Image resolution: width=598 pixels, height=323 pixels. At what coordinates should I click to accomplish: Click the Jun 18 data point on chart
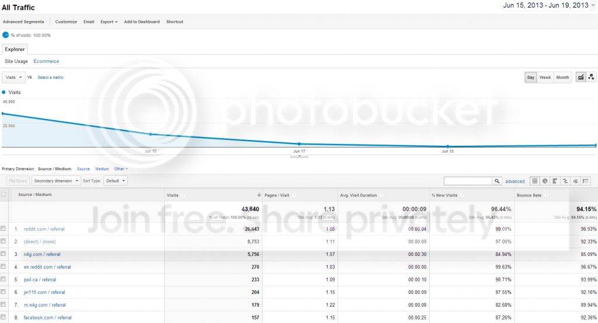447,146
